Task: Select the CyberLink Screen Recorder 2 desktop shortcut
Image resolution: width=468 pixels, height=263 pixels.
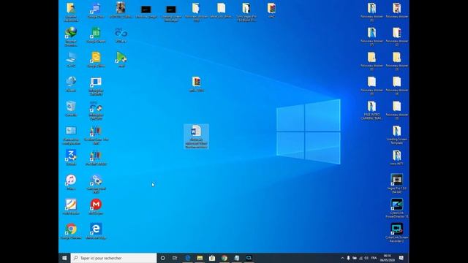Action: (x=396, y=233)
